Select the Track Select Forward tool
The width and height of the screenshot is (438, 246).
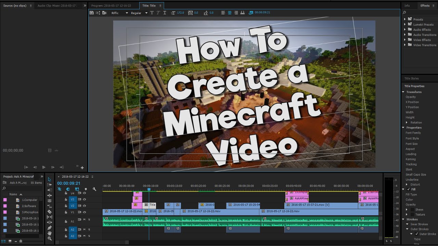(49, 184)
